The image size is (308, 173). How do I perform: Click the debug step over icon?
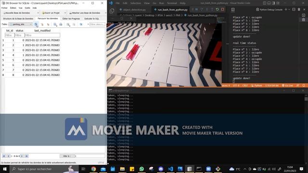(x=202, y=10)
